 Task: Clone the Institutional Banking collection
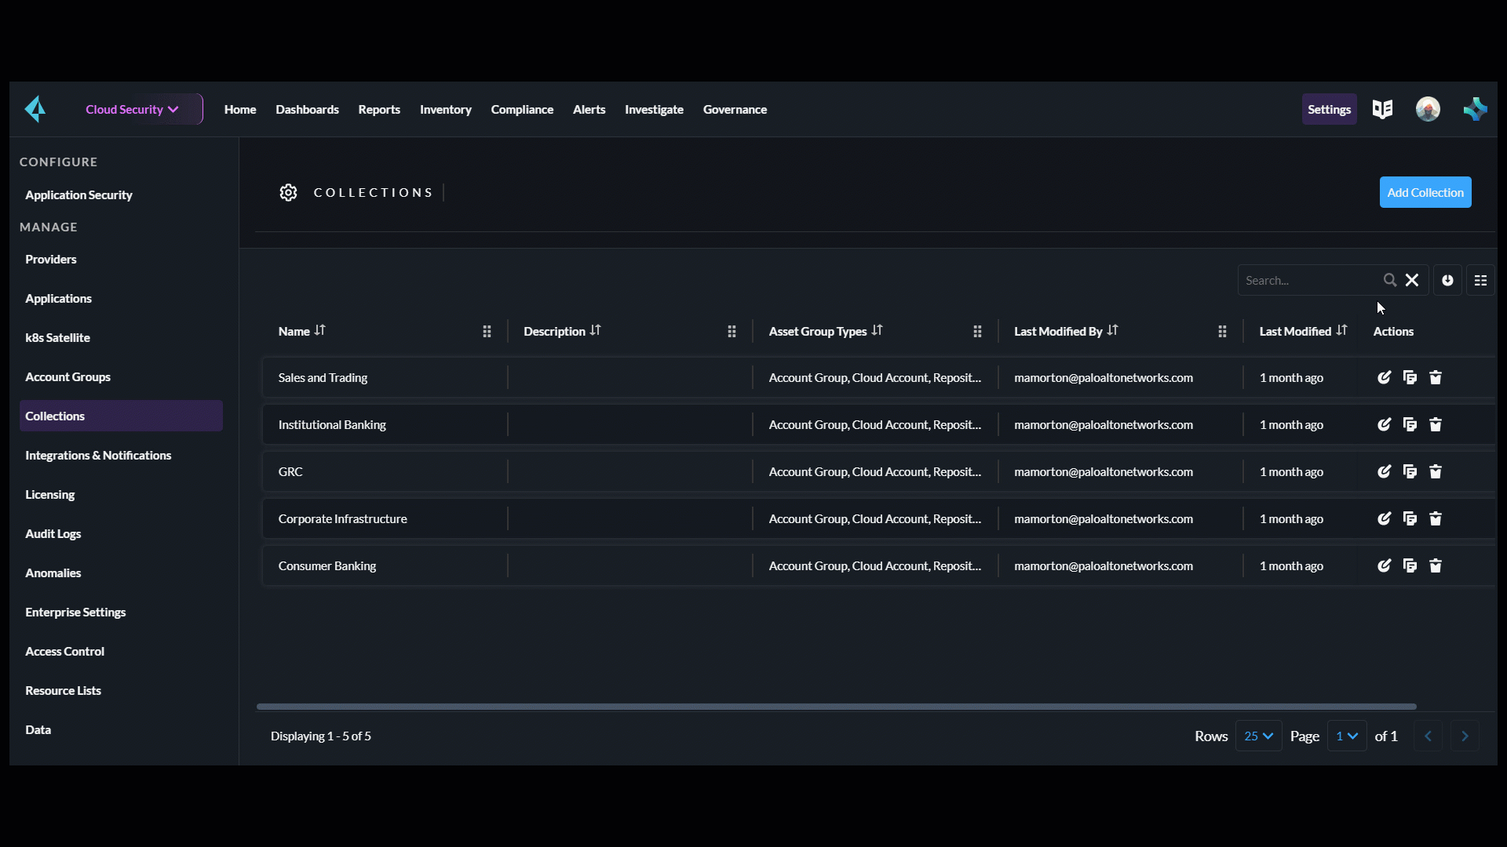pos(1410,424)
